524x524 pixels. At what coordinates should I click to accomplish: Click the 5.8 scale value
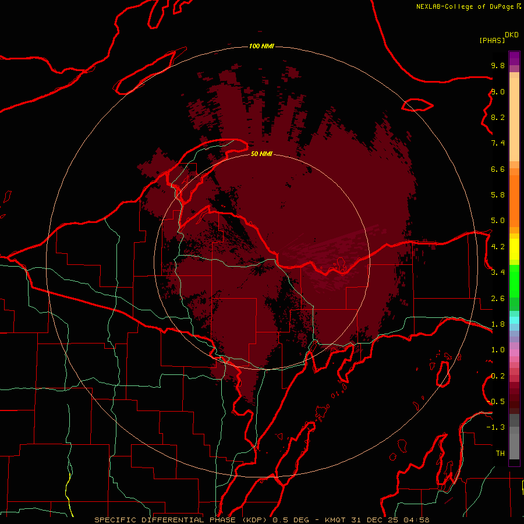(x=498, y=195)
